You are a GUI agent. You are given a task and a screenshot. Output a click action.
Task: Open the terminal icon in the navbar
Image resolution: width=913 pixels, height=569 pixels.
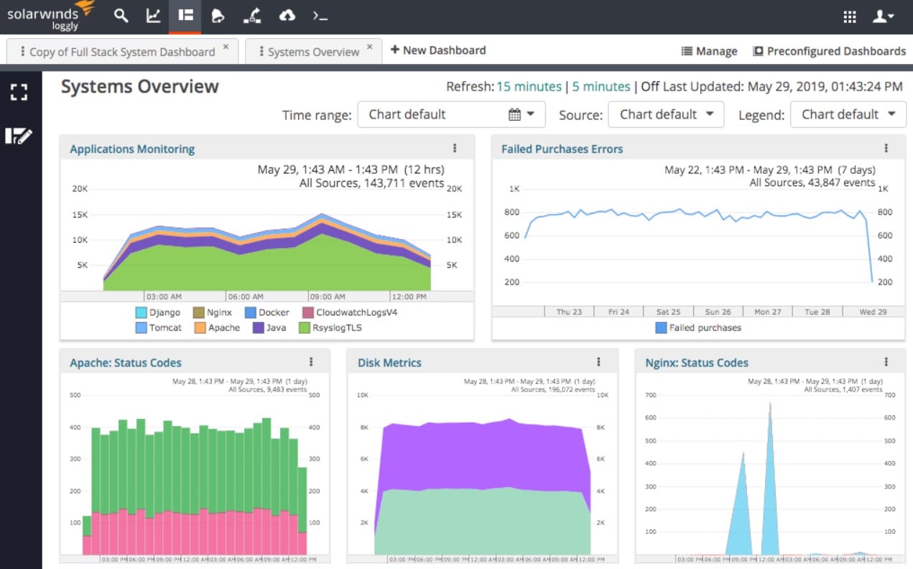pos(320,16)
